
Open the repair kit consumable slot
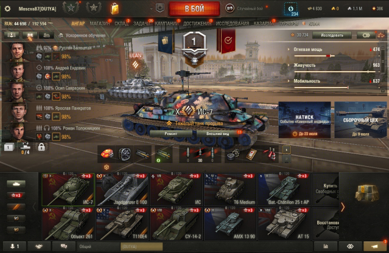point(233,154)
